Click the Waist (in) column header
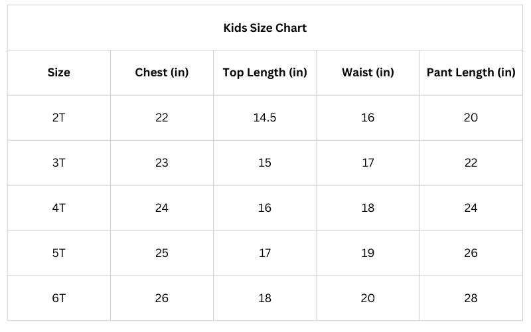531x332 pixels. click(x=368, y=72)
